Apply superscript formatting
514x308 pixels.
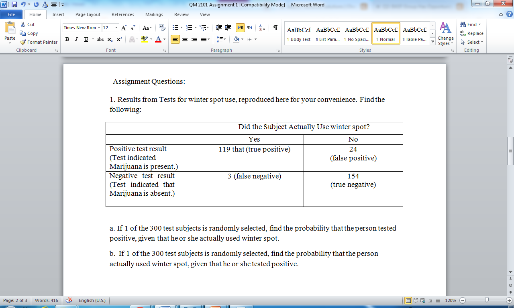(119, 39)
